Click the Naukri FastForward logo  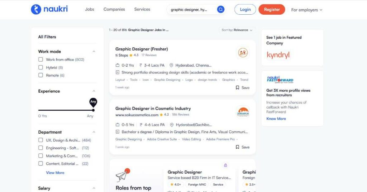pyautogui.click(x=280, y=80)
